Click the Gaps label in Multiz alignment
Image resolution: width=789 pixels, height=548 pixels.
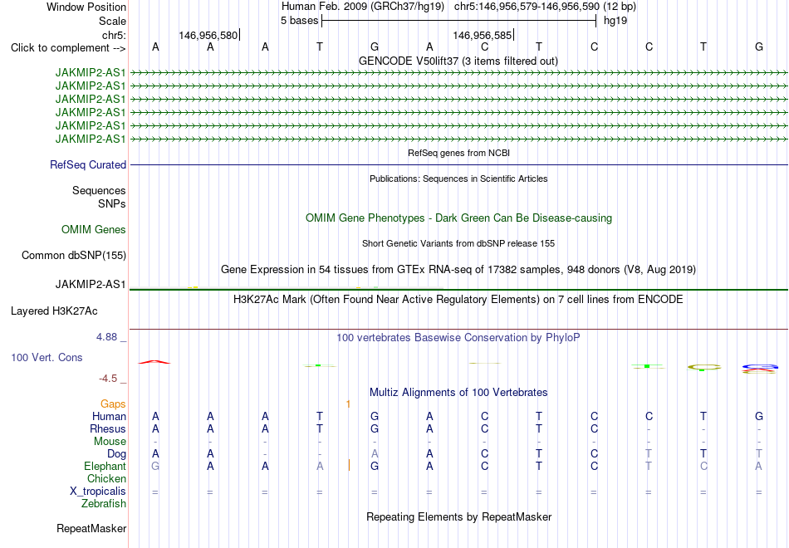pos(113,404)
